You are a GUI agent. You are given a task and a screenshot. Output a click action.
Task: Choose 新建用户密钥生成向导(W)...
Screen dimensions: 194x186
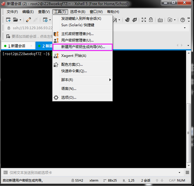tap(82, 47)
